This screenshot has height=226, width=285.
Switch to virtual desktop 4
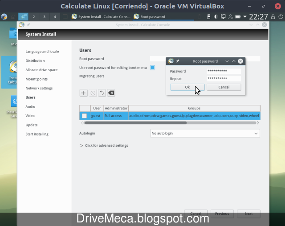[55, 17]
